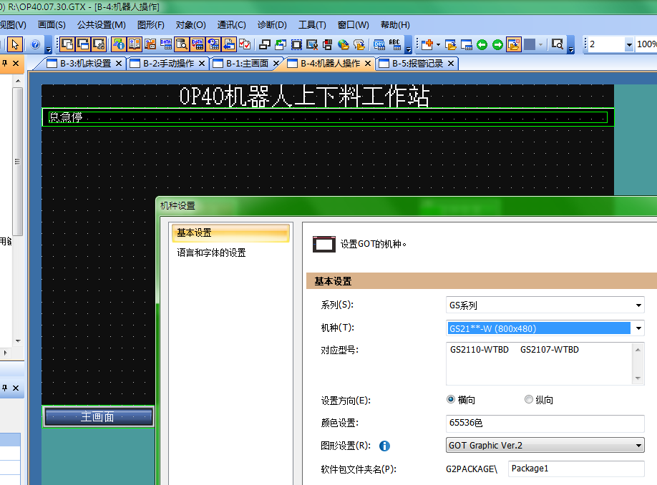Close the B-2:手动操作 tab

(202, 63)
